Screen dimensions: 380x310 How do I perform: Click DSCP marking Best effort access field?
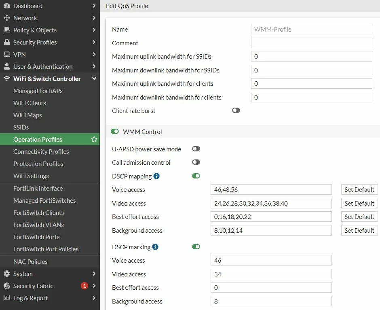click(x=271, y=287)
